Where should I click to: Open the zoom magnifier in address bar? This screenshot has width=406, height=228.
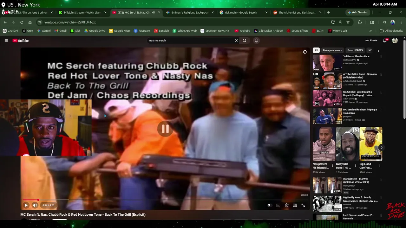[x=340, y=22]
